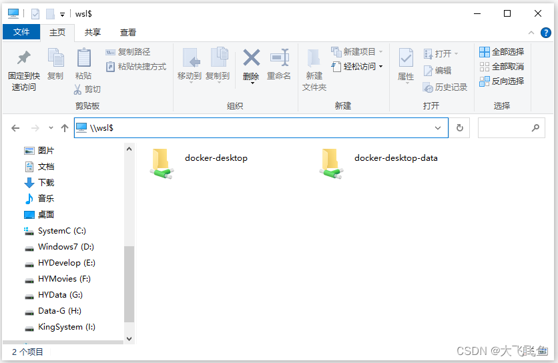The image size is (558, 363).
Task: Click the title bar Properties quick access icon
Action: 35,14
